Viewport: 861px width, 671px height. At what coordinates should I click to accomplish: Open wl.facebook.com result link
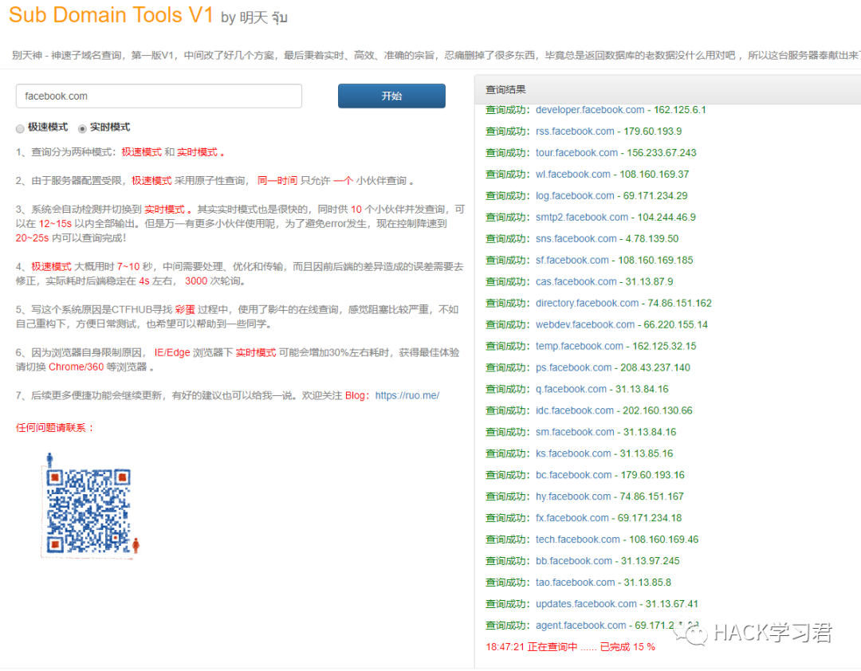click(x=572, y=174)
